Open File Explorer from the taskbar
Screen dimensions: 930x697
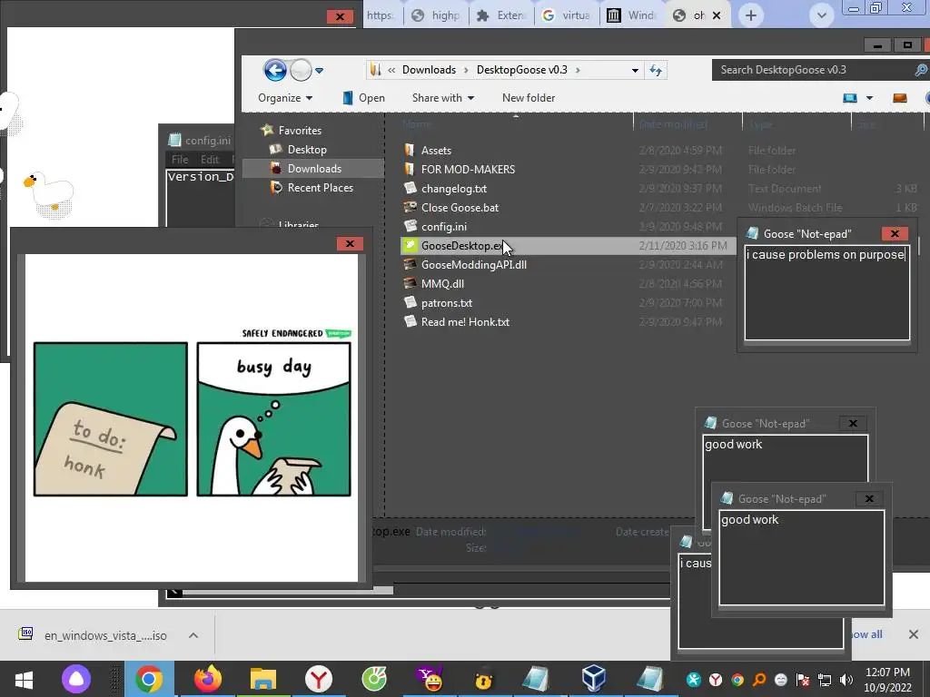pyautogui.click(x=262, y=679)
